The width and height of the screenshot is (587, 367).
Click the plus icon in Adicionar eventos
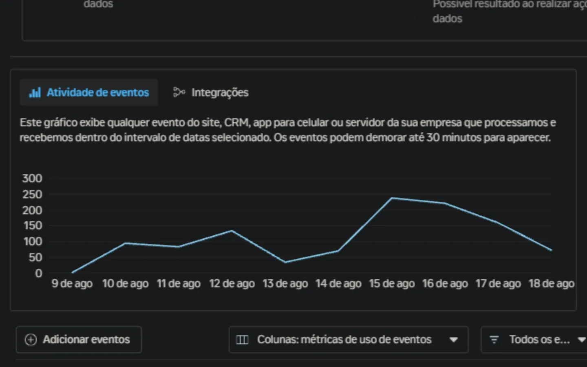(x=31, y=340)
